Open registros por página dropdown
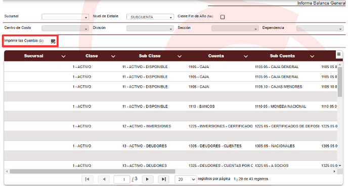Viewport: 348px width, 186px height. 186,179
